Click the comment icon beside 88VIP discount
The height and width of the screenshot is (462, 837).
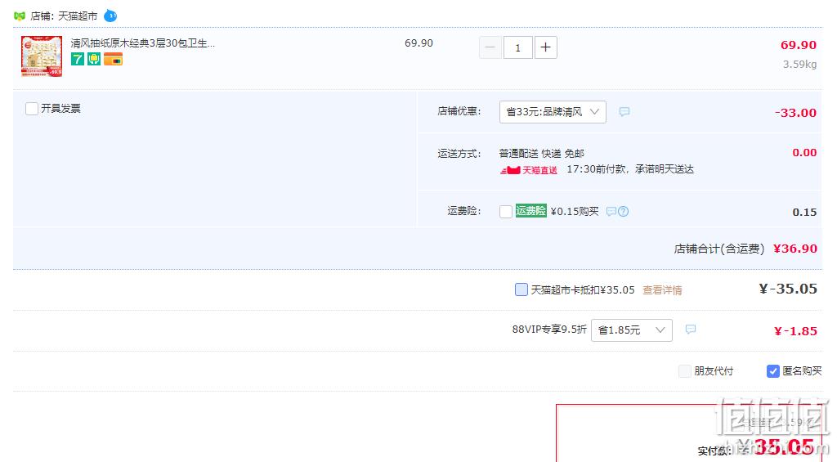pos(690,329)
